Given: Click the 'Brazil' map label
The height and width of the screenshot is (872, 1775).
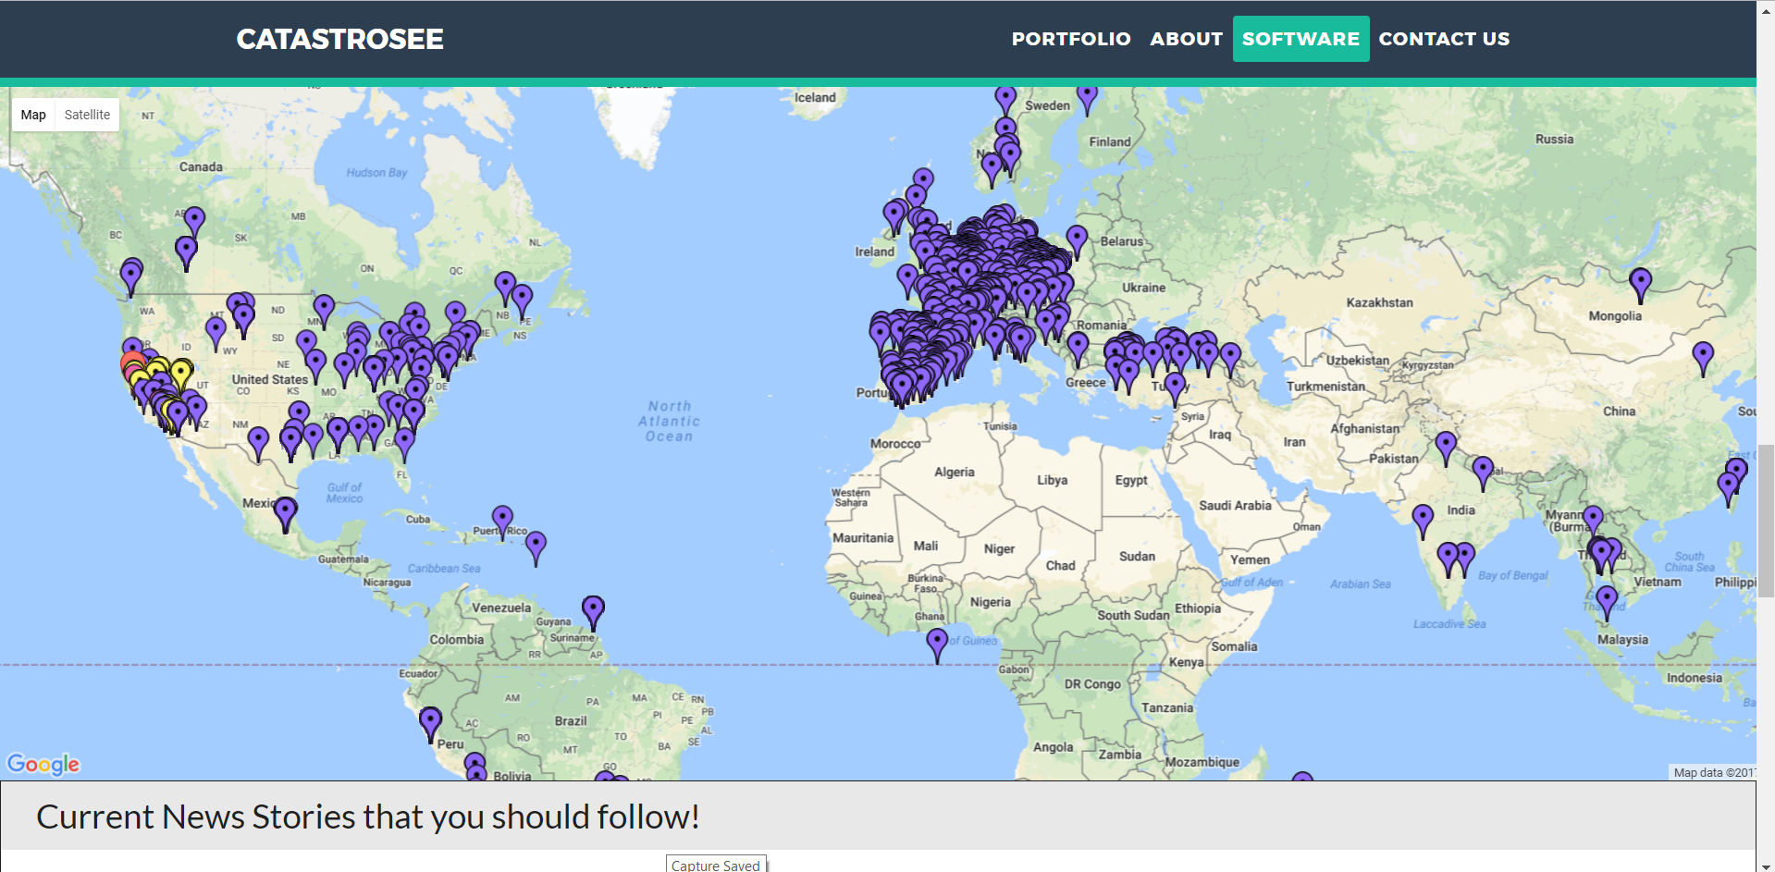Looking at the screenshot, I should [x=571, y=721].
